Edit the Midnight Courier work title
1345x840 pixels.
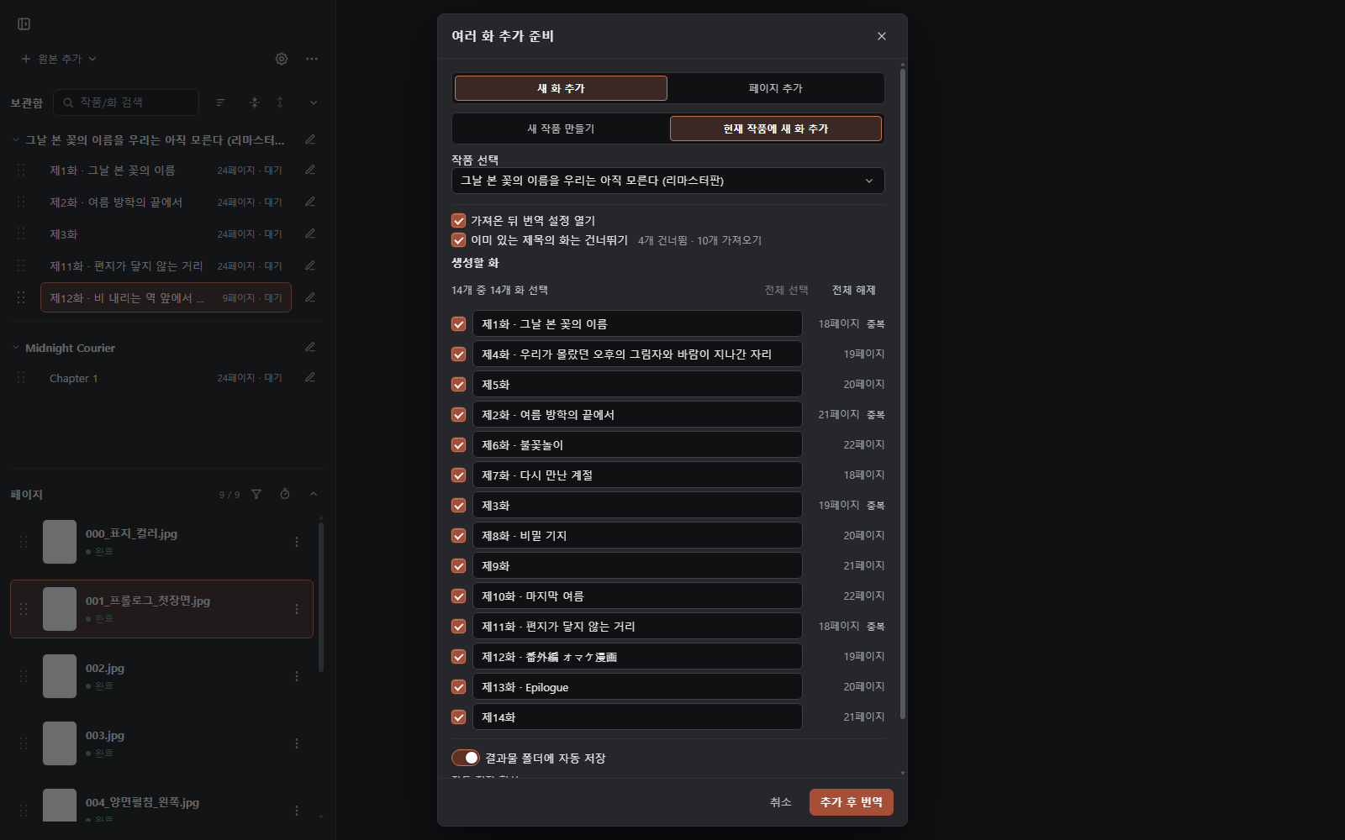click(x=310, y=347)
